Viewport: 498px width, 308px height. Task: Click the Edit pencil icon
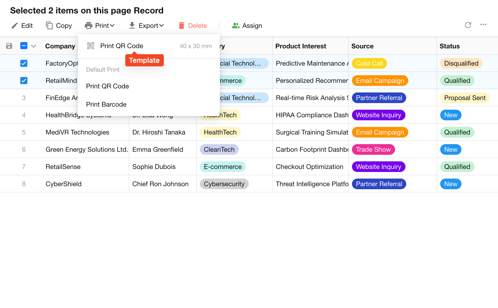(15, 26)
